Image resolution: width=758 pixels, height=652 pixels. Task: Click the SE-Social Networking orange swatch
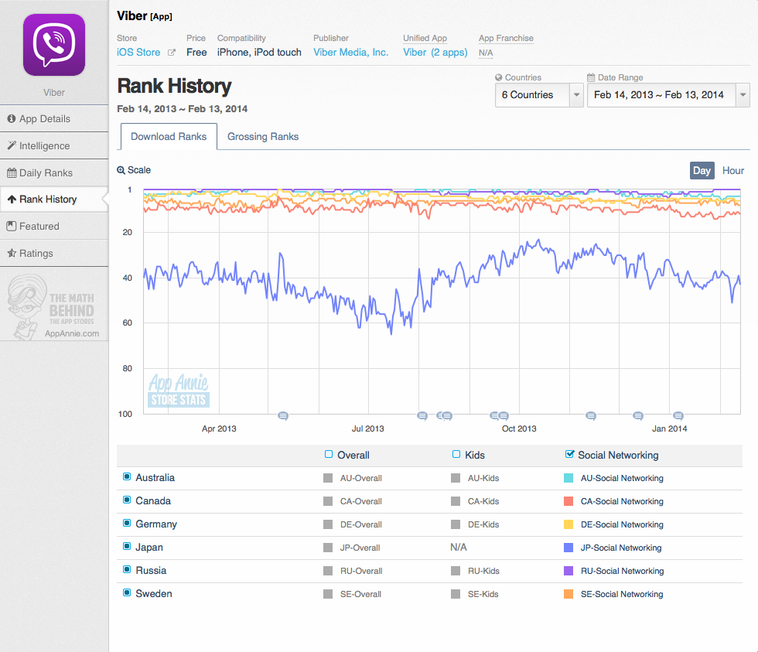point(568,594)
